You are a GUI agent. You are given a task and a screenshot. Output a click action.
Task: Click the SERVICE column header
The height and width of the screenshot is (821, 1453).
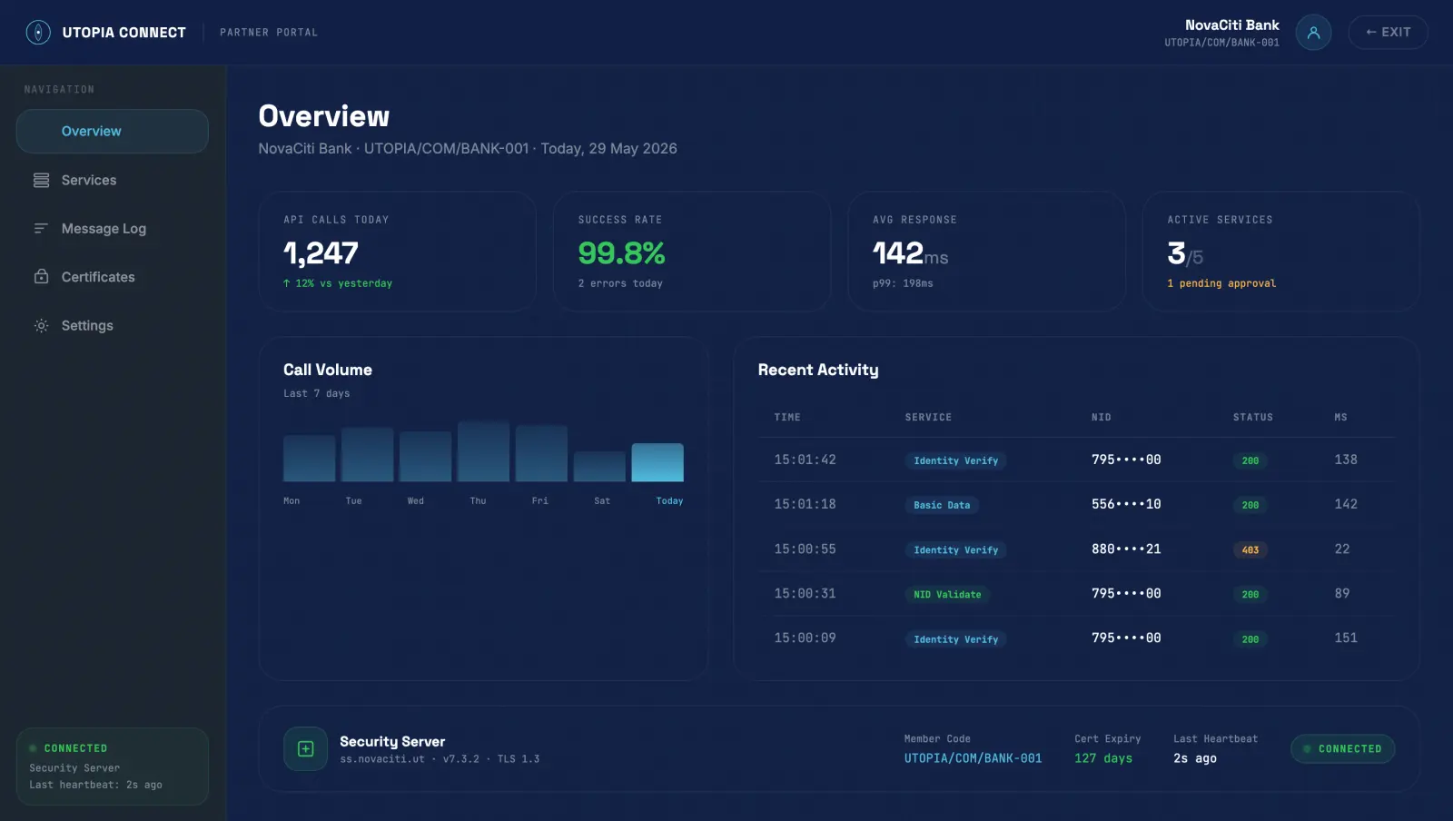click(928, 418)
